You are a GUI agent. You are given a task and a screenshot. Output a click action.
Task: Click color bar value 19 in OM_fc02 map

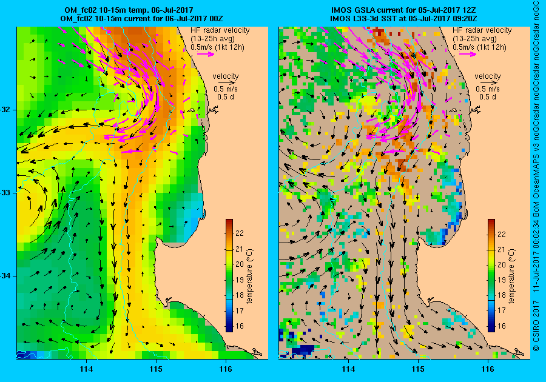pyautogui.click(x=240, y=280)
